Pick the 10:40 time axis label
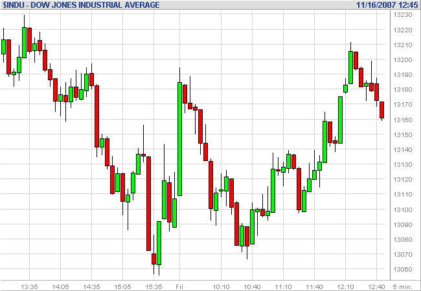Viewport: 421px width, 291px height. (252, 287)
